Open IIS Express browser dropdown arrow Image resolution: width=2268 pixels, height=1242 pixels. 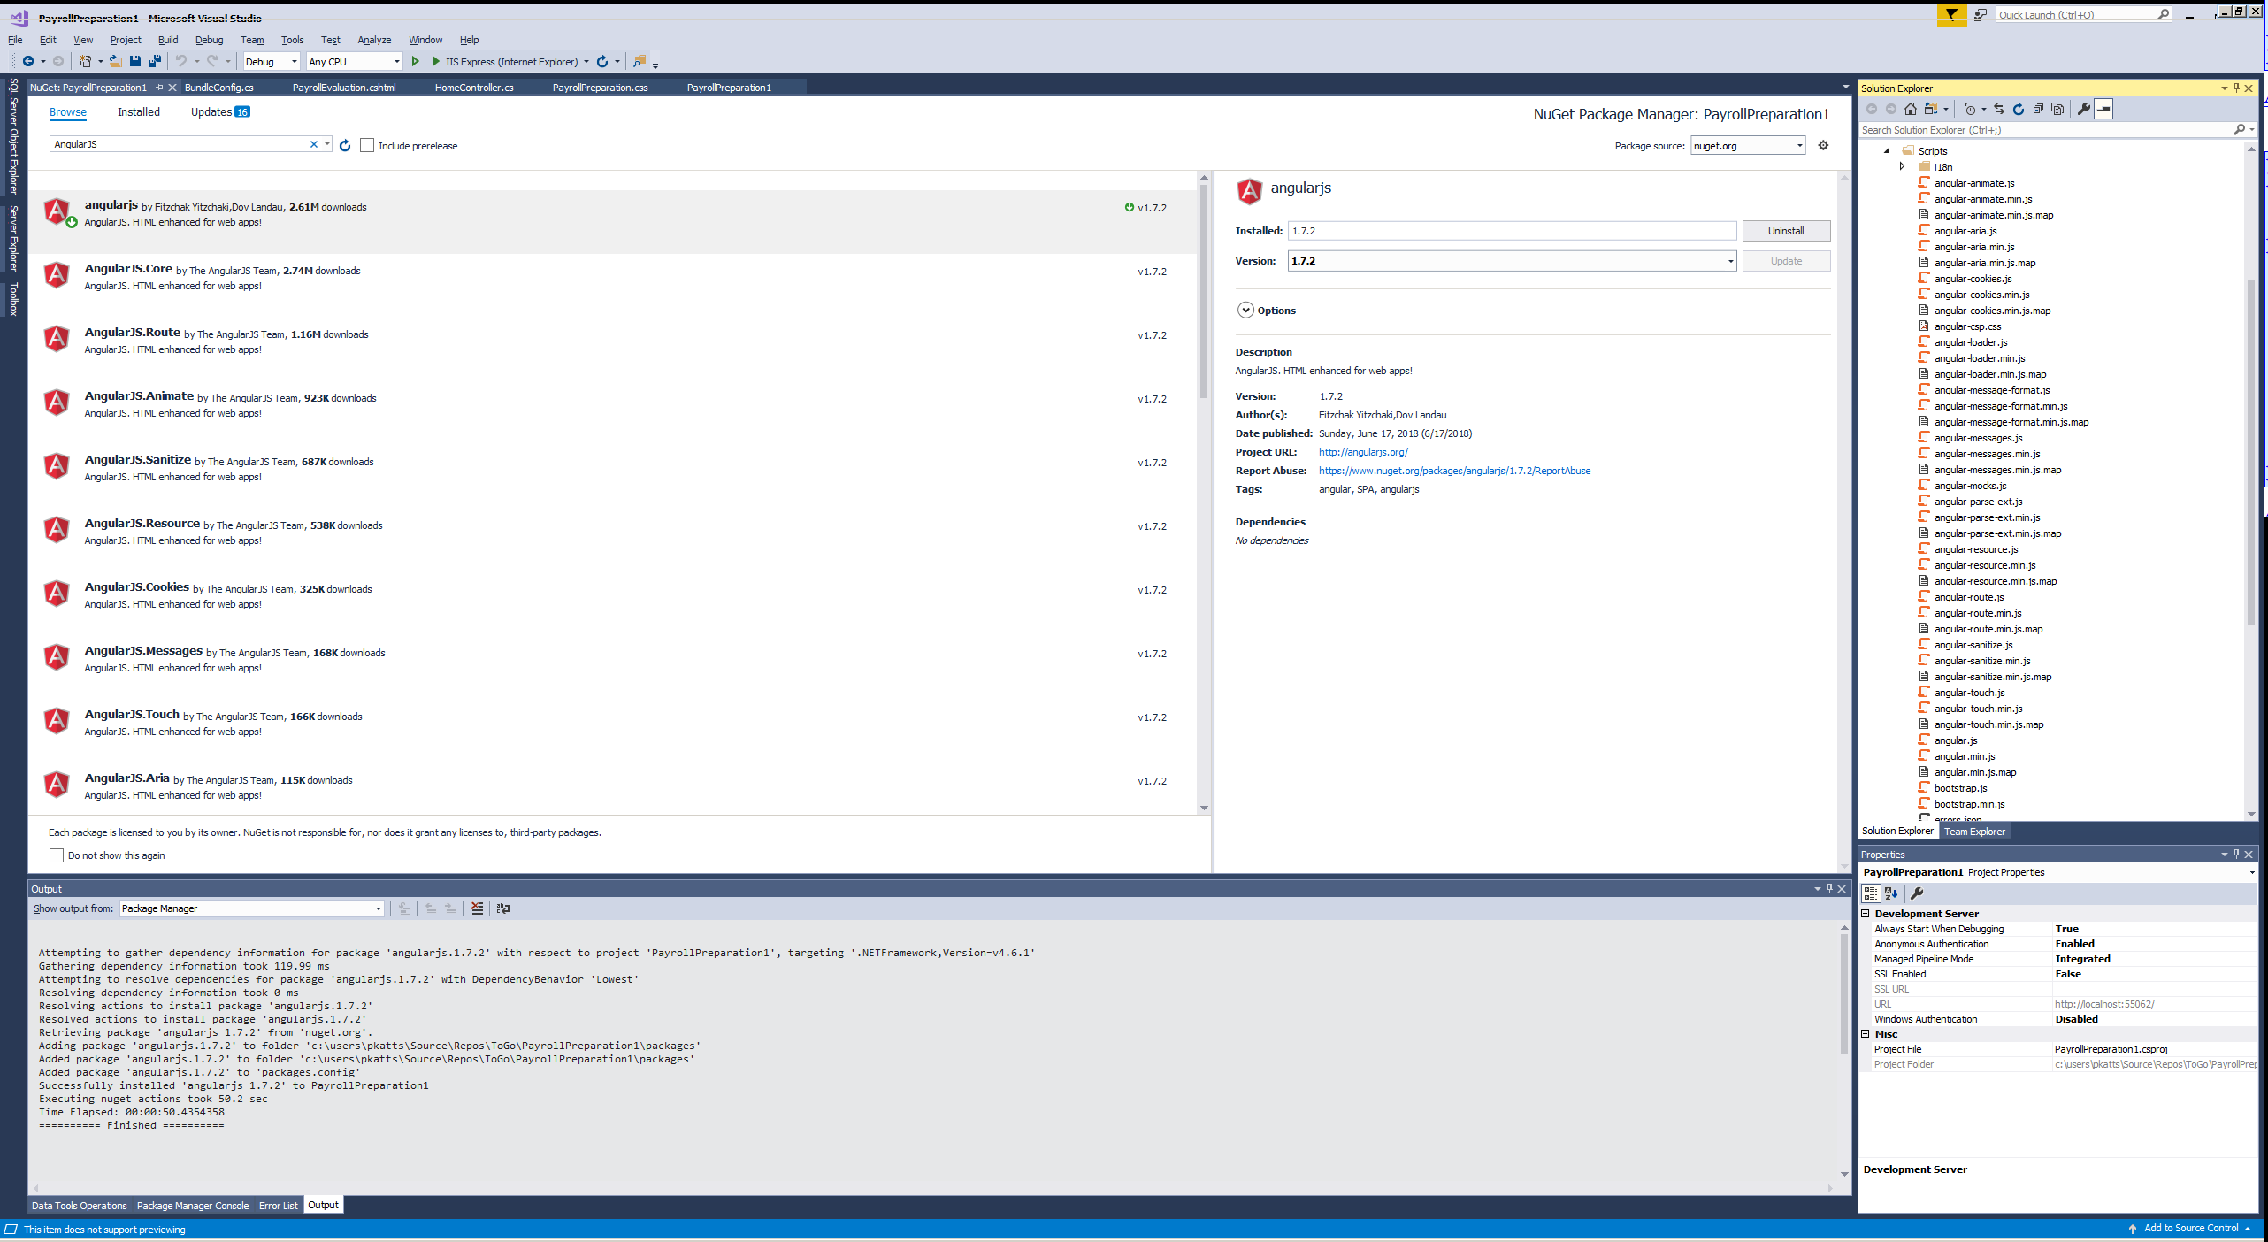tap(586, 62)
